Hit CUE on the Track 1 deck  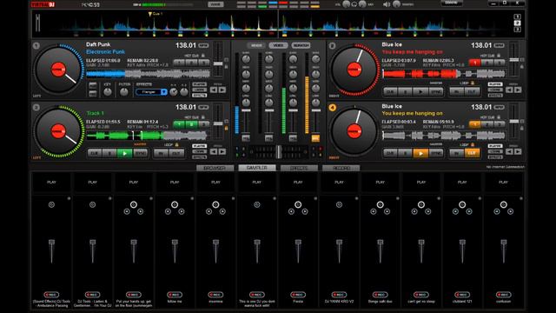click(x=95, y=153)
